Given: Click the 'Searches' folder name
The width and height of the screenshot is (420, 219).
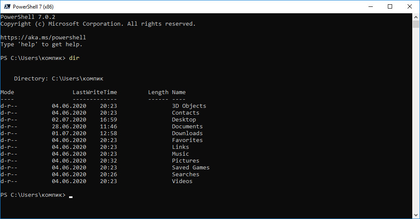Looking at the screenshot, I should [x=186, y=174].
